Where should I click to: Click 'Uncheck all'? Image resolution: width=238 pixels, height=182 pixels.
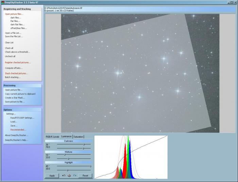10,56
